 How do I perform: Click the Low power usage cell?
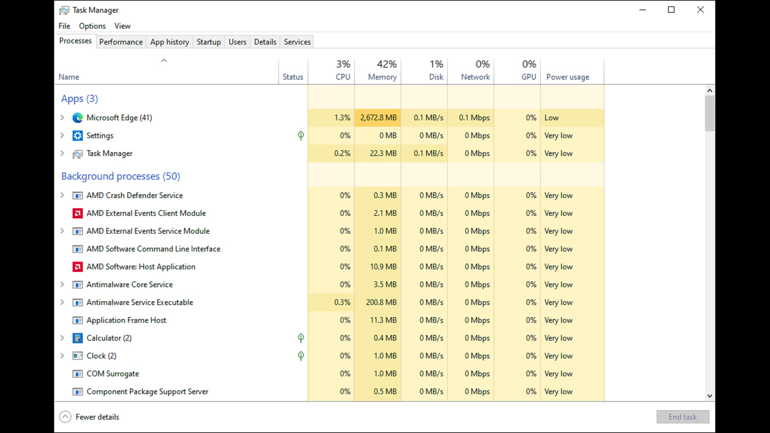click(x=572, y=118)
